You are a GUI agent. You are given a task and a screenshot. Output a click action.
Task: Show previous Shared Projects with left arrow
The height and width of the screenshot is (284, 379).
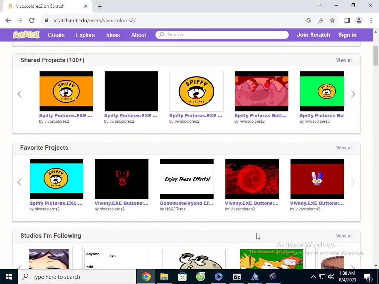pyautogui.click(x=20, y=94)
